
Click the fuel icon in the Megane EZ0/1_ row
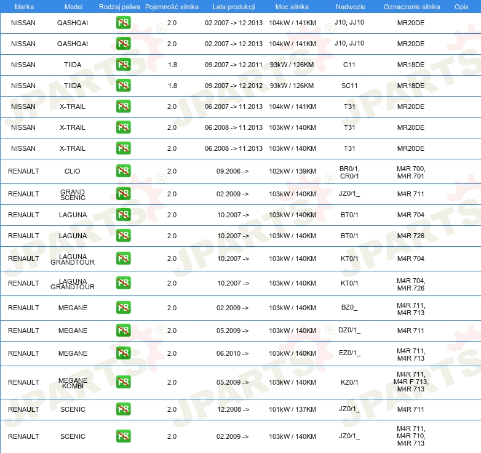pos(123,353)
